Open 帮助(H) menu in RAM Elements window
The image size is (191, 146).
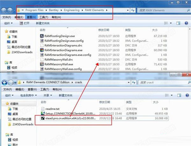click(56, 17)
